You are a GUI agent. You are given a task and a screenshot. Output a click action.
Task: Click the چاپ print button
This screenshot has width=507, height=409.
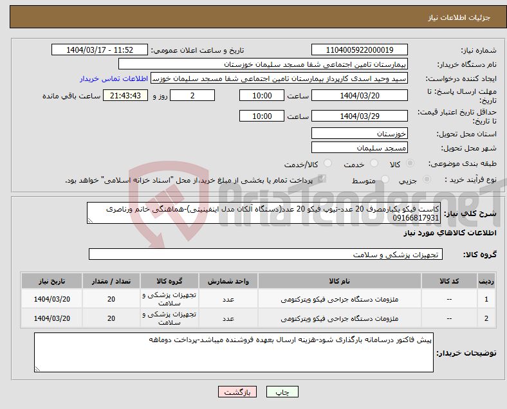[x=282, y=392]
